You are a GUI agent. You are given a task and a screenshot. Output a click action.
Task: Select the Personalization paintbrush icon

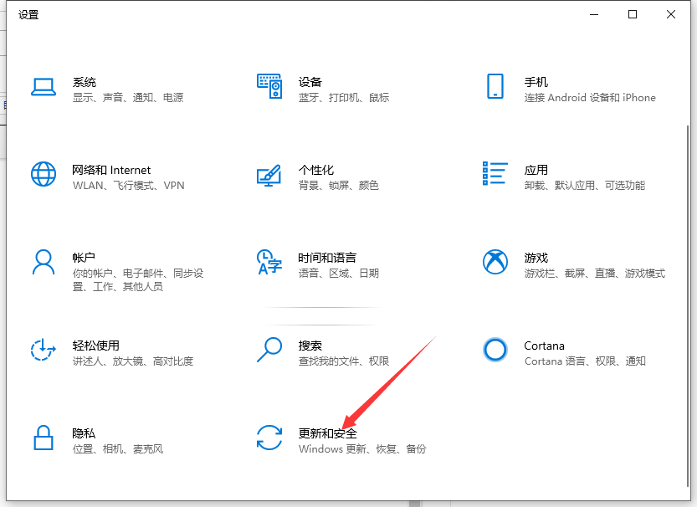pyautogui.click(x=269, y=174)
